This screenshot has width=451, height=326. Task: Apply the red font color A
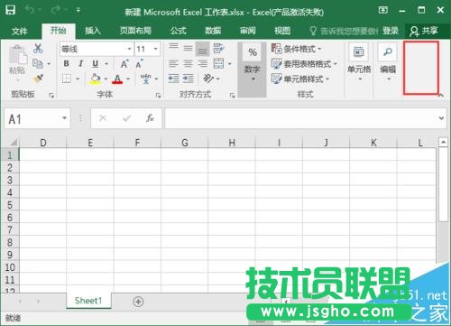point(117,79)
